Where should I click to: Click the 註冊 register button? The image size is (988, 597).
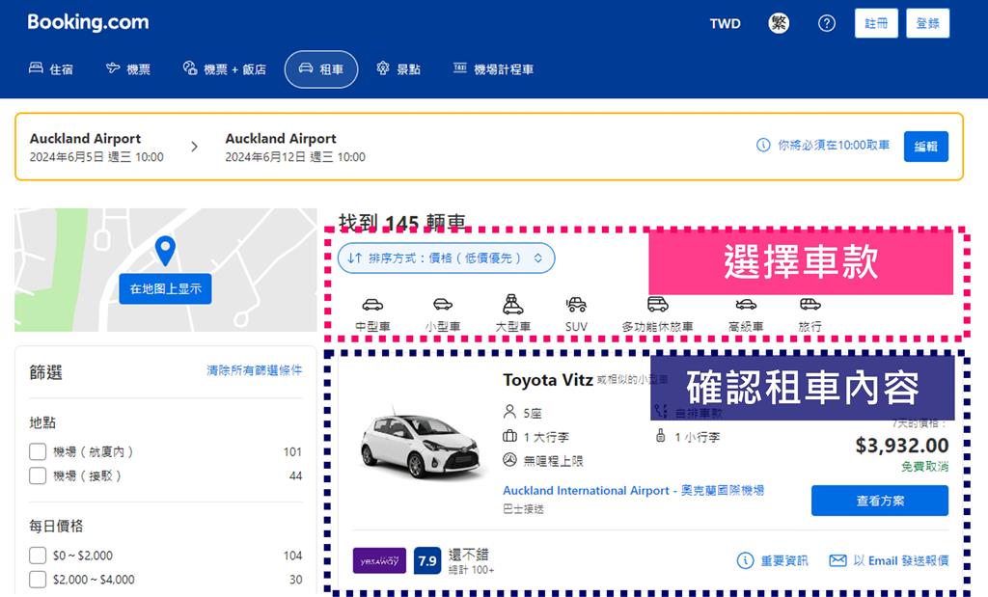tap(876, 23)
